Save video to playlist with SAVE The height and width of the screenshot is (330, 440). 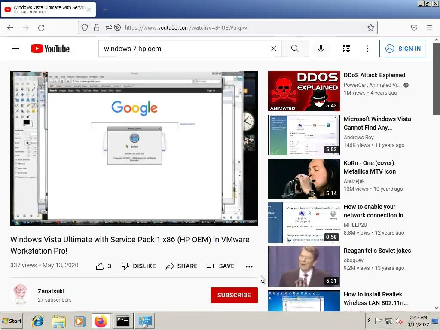[x=220, y=266]
